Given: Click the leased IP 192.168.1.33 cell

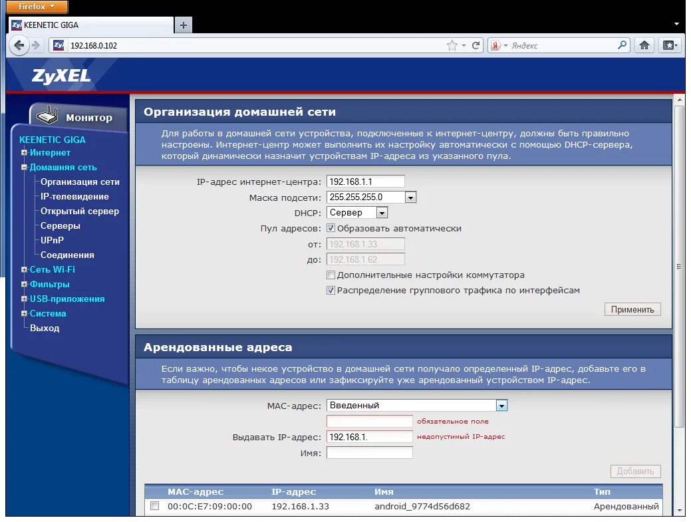Looking at the screenshot, I should pos(300,507).
